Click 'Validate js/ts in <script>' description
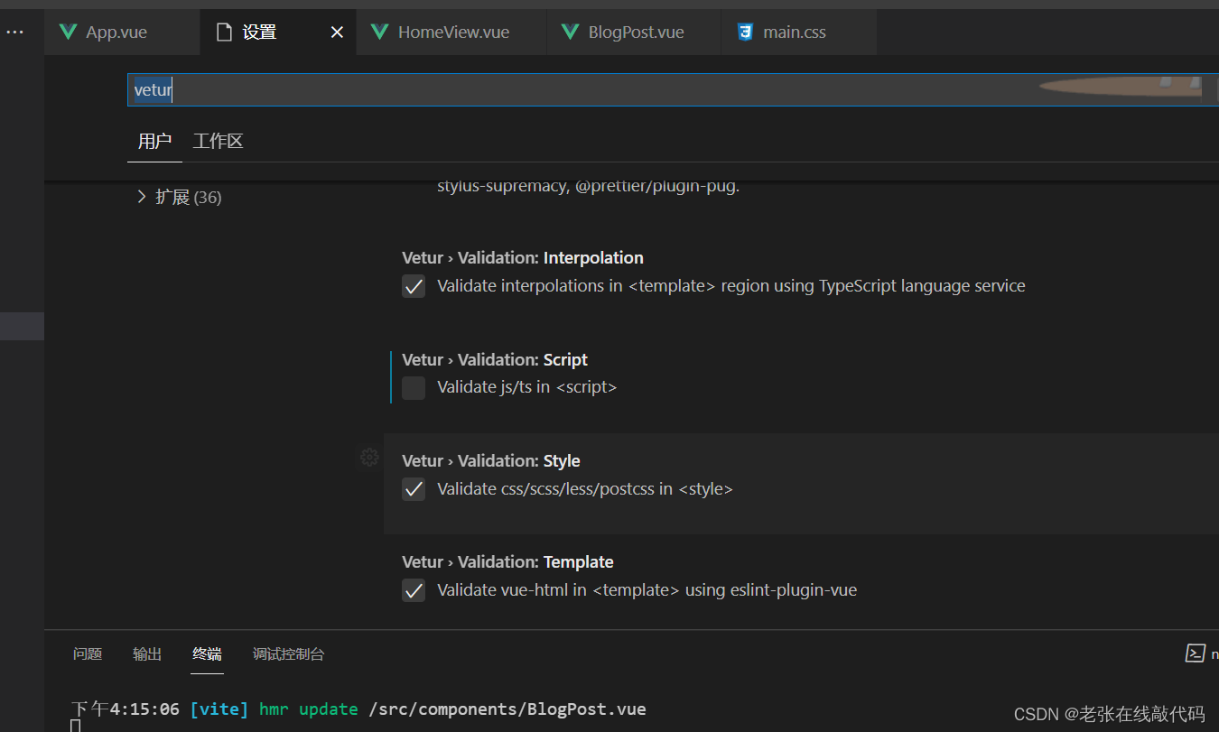 pos(527,387)
